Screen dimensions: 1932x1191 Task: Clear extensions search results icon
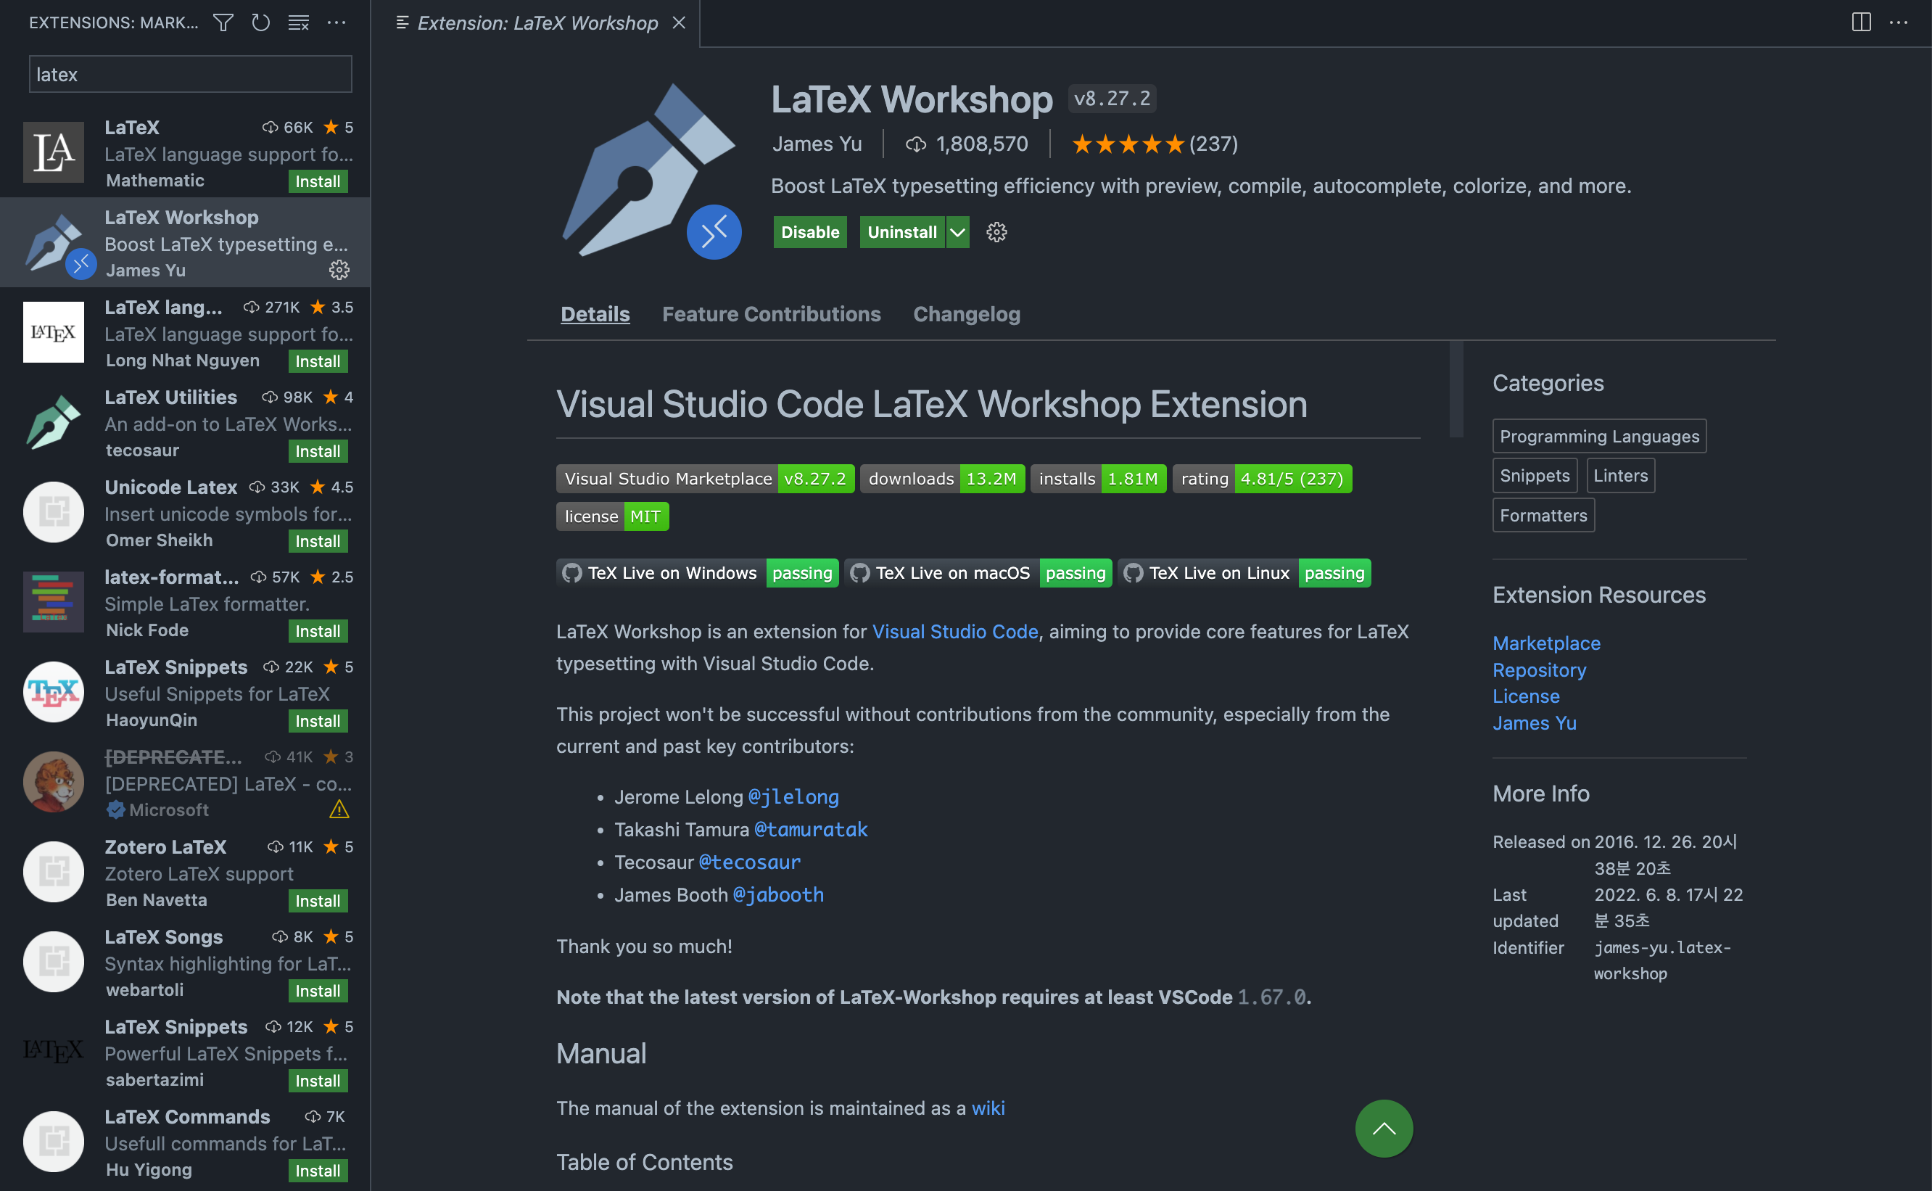299,22
